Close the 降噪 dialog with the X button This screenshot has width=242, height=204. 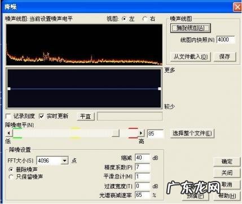237,7
